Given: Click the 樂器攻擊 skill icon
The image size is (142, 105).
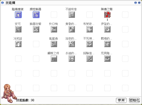Looking at the screenshot, I should 36,29.
